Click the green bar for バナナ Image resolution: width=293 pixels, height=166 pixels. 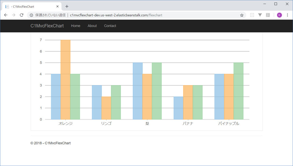point(198,102)
